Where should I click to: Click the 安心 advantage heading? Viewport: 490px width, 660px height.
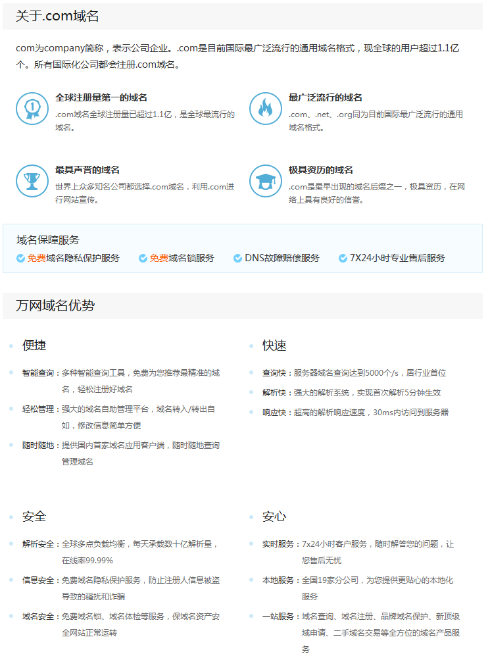(275, 517)
